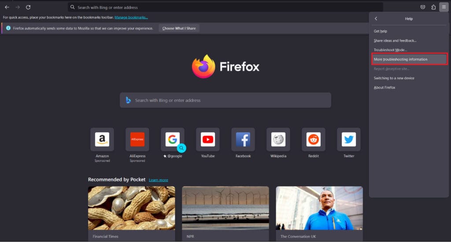Open the Reddit shortcut tile
The width and height of the screenshot is (451, 242).
(314, 140)
